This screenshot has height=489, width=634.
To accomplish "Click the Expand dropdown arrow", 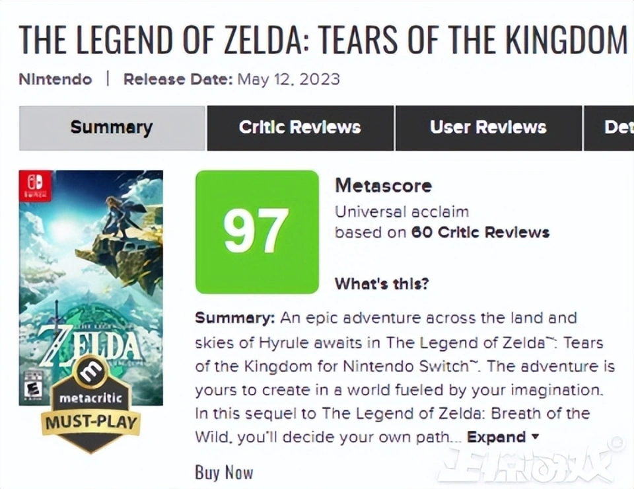I will [536, 437].
